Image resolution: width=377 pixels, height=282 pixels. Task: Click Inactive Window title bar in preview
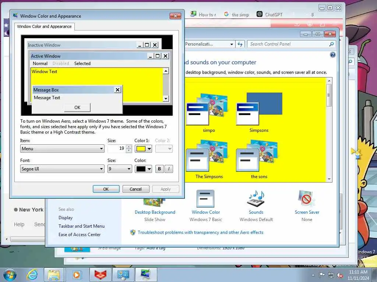[82, 45]
